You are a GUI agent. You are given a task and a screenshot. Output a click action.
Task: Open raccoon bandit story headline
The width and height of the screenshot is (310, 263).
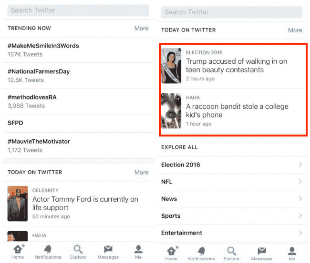pos(237,111)
